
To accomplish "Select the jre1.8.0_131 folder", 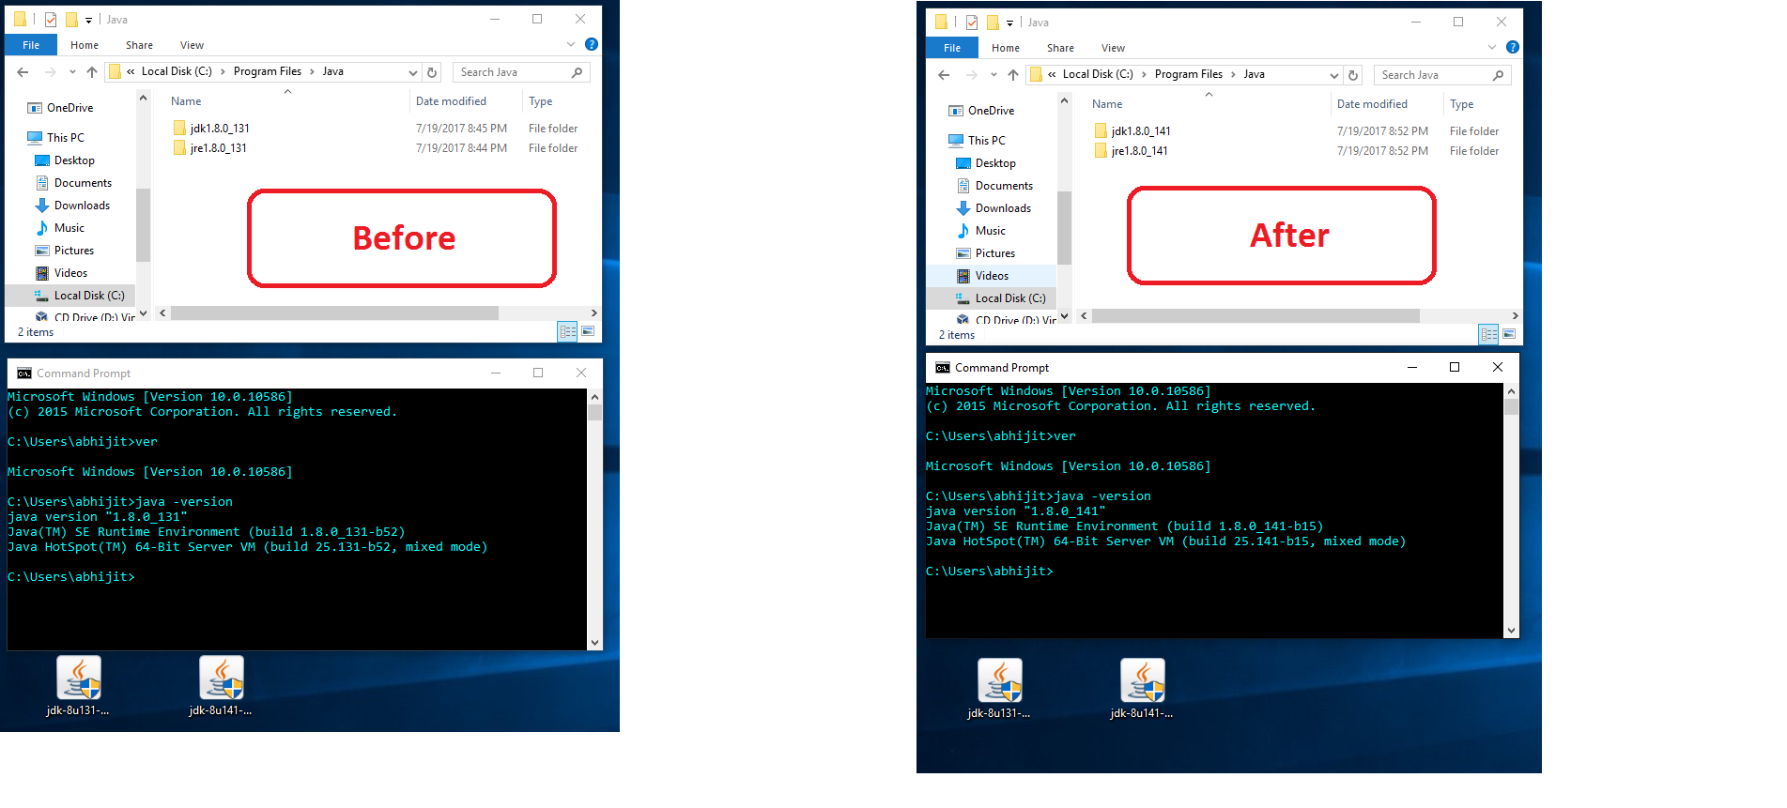I will 210,148.
